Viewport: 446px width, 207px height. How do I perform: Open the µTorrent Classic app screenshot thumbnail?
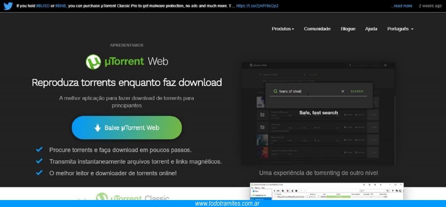[x=327, y=191]
